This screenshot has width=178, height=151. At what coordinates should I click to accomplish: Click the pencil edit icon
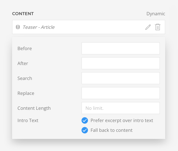tap(148, 27)
